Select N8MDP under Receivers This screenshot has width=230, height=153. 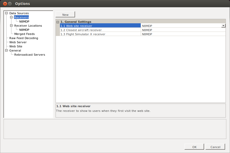click(24, 21)
